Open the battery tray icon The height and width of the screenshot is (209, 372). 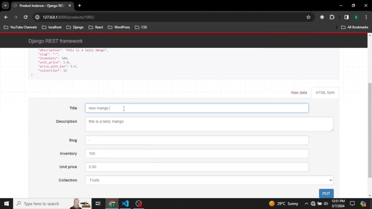(x=320, y=203)
